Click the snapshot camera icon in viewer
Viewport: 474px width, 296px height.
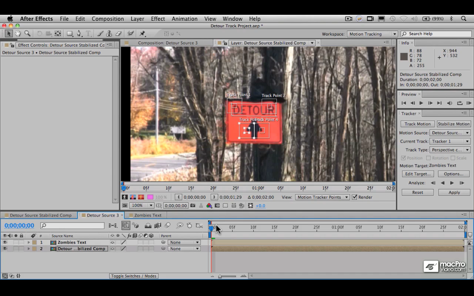tap(193, 206)
